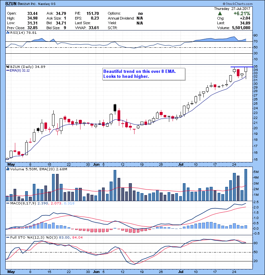Click the stochastic %K value 83.00
The height and width of the screenshot is (275, 265).
(x=64, y=238)
